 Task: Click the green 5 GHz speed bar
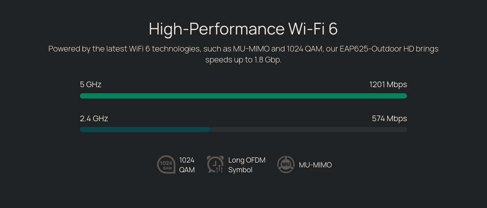pyautogui.click(x=243, y=96)
